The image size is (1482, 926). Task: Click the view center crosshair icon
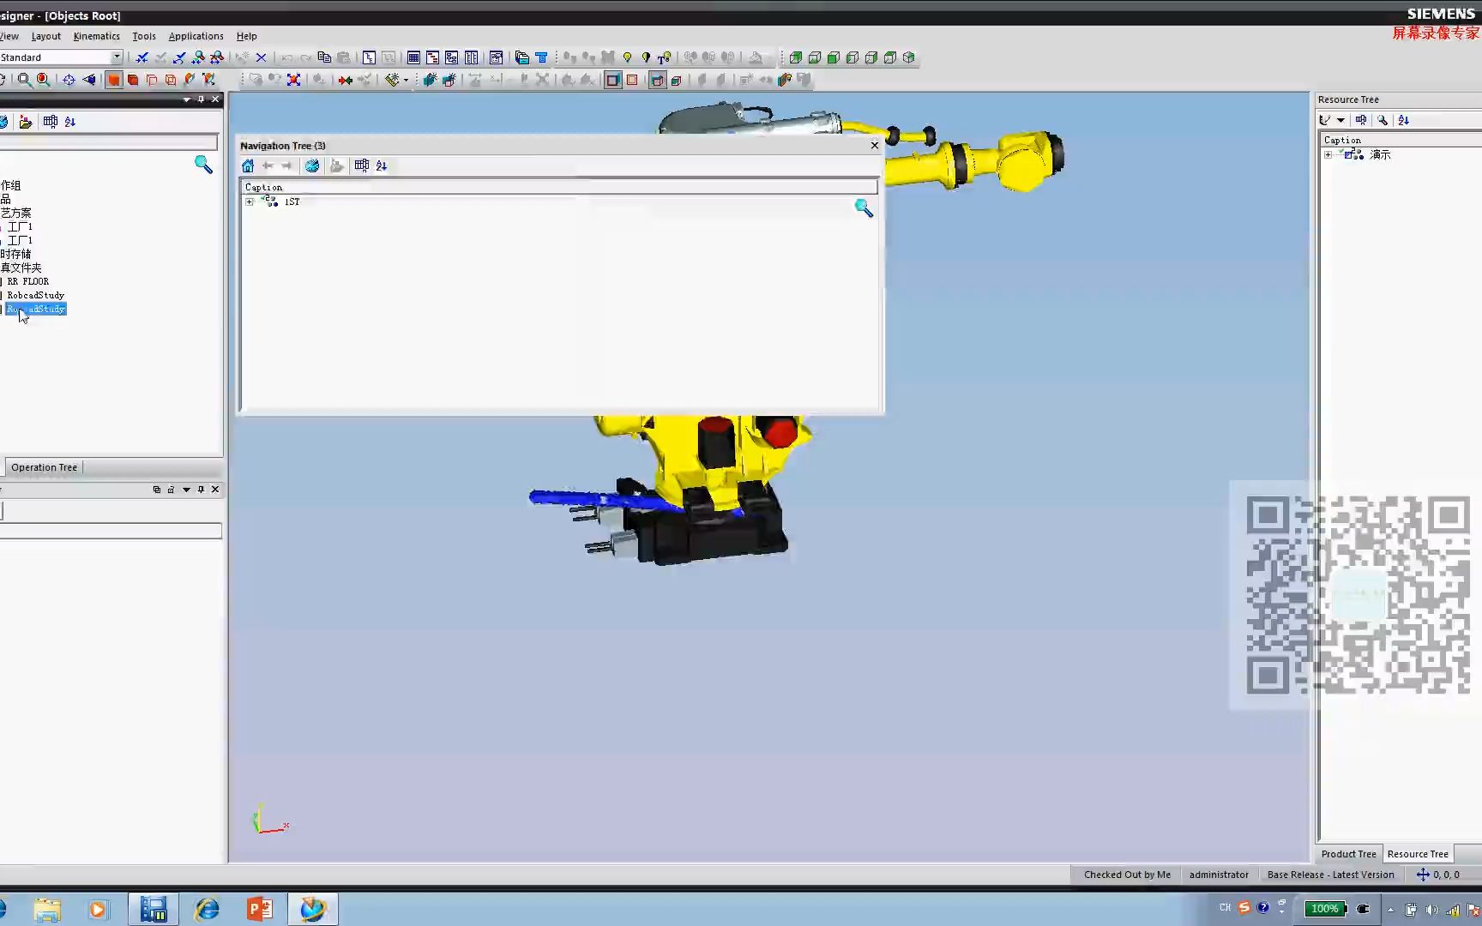pyautogui.click(x=69, y=80)
